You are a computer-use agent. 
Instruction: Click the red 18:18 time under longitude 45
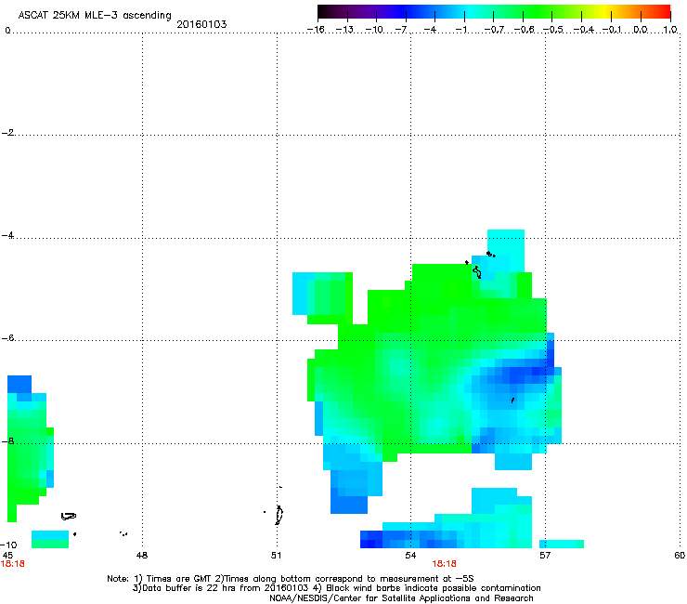[x=12, y=564]
